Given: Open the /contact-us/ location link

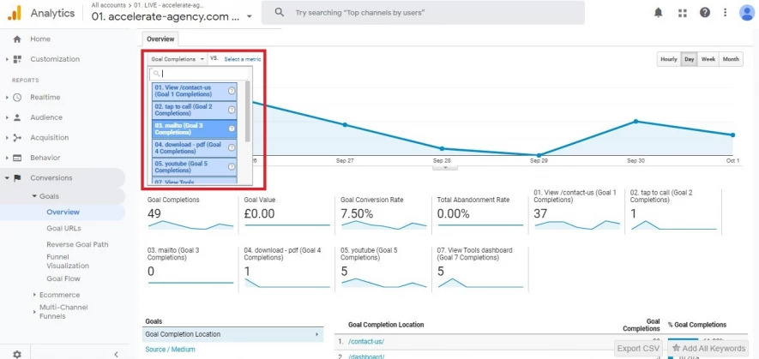Looking at the screenshot, I should [x=366, y=342].
